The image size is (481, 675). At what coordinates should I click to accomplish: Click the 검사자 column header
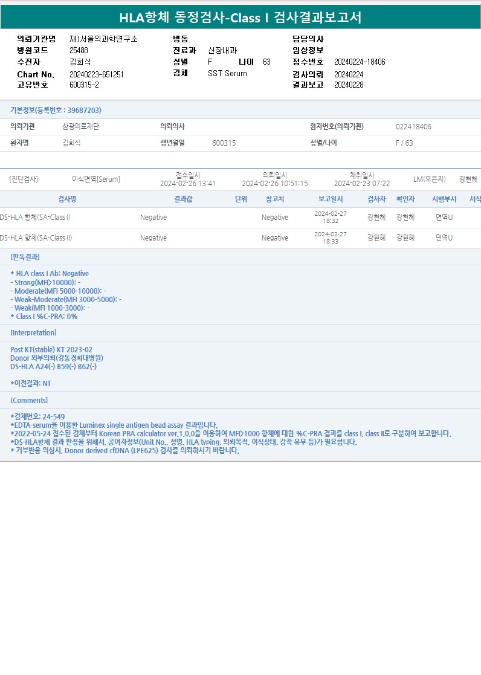coord(376,199)
